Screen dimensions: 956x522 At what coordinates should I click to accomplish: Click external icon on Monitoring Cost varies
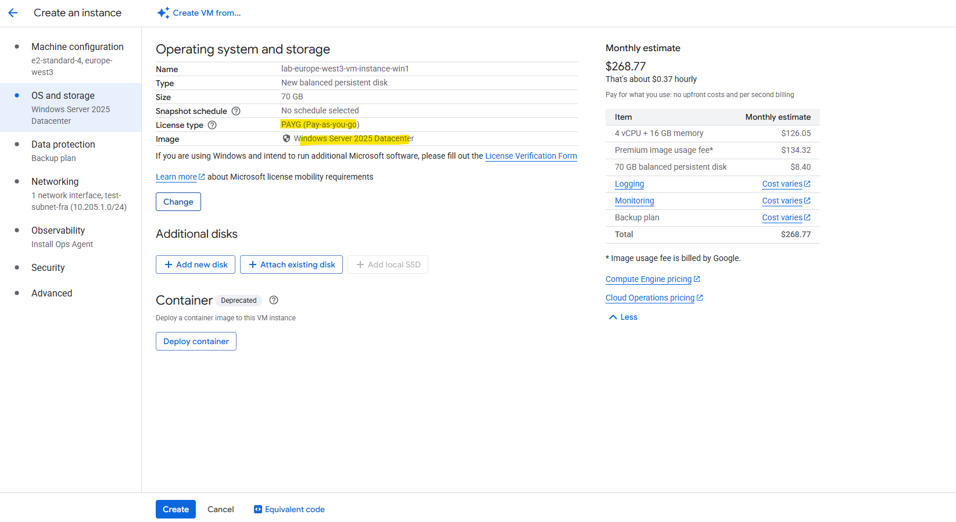coord(807,201)
